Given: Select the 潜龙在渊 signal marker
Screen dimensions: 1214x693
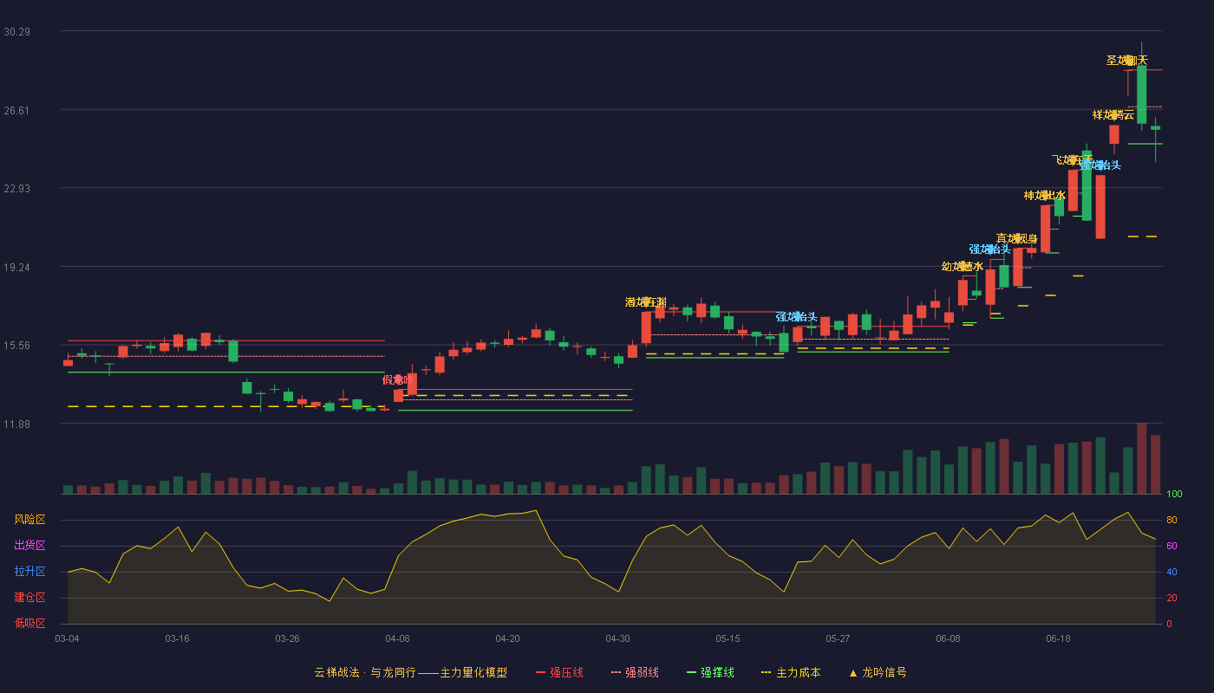Looking at the screenshot, I should pos(646,301).
